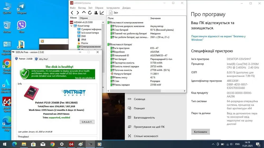Screen dimensions: 264x148
Task: Open the user icon in AIDA64 toolbar
Action: (x=96, y=13)
